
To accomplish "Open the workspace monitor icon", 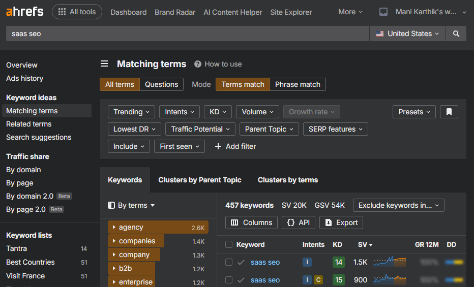I will pyautogui.click(x=383, y=12).
